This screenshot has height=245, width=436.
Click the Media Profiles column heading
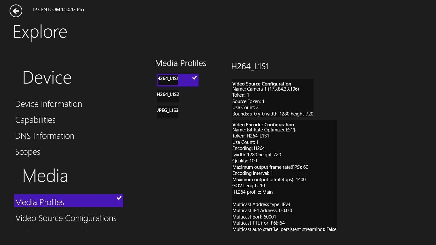181,63
